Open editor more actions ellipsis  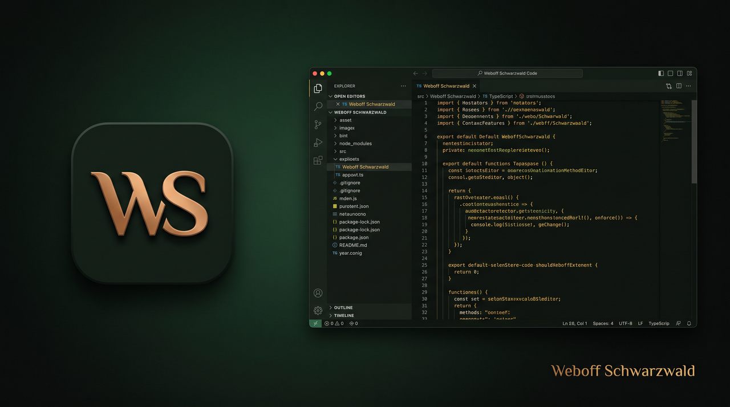pyautogui.click(x=688, y=86)
